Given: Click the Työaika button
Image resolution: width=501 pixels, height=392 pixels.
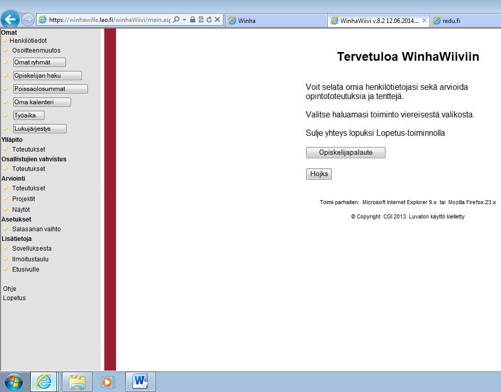Looking at the screenshot, I should [x=29, y=115].
